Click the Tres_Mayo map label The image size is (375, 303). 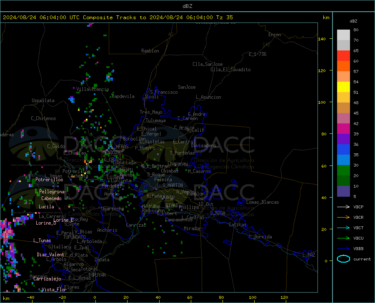(151, 112)
